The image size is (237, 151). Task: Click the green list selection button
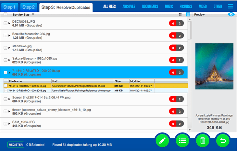[182, 141]
